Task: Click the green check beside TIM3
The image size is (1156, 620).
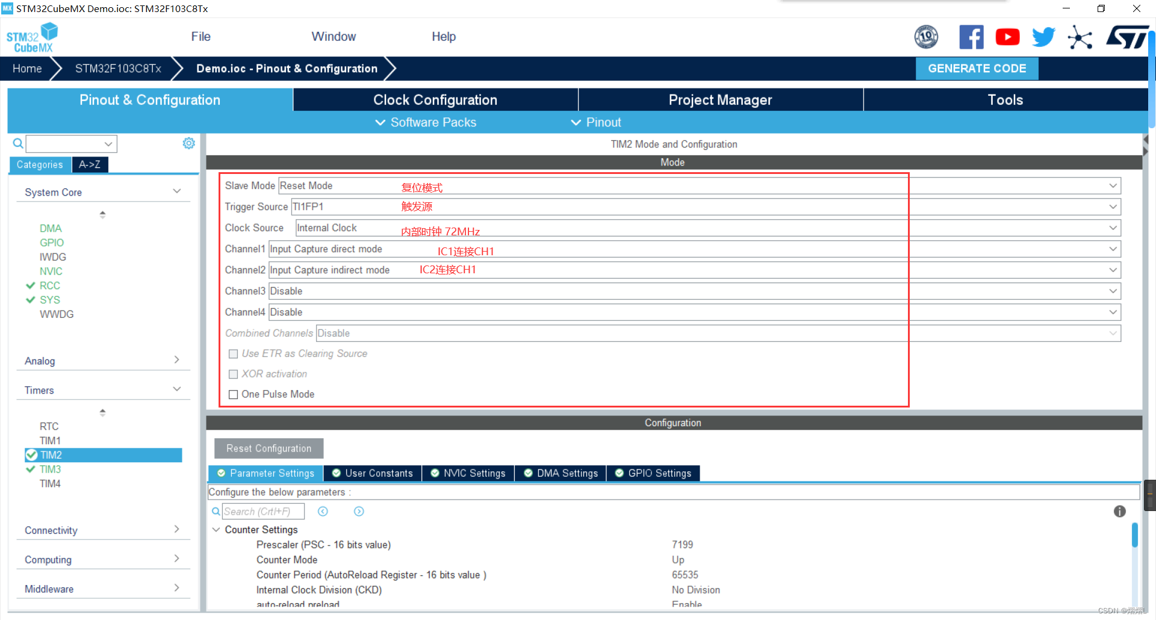Action: pos(31,469)
